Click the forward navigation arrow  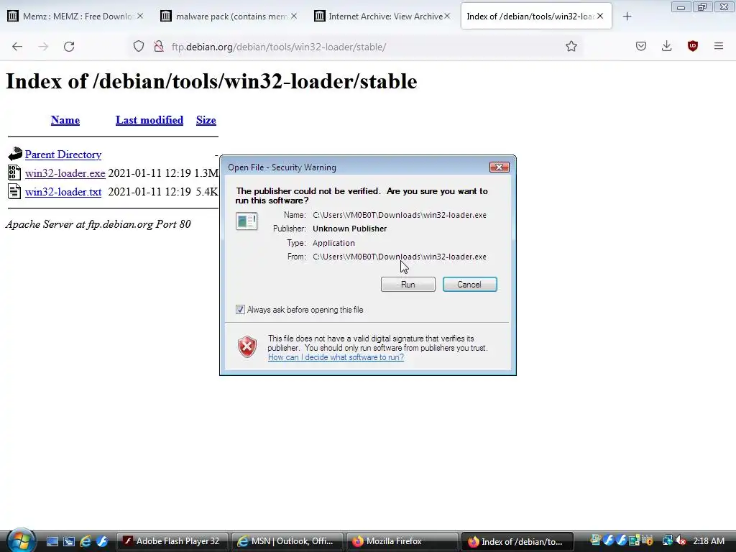coord(43,47)
